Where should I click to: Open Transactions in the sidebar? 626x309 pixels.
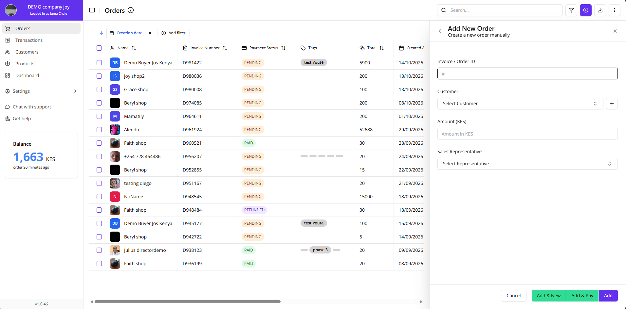click(41, 40)
